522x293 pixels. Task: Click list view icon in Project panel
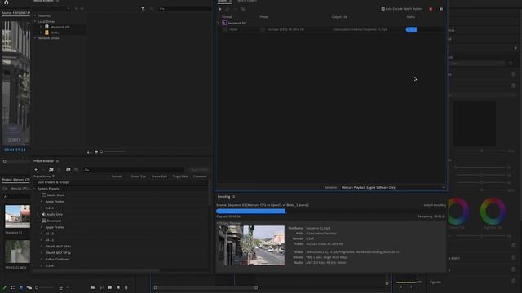(13, 287)
